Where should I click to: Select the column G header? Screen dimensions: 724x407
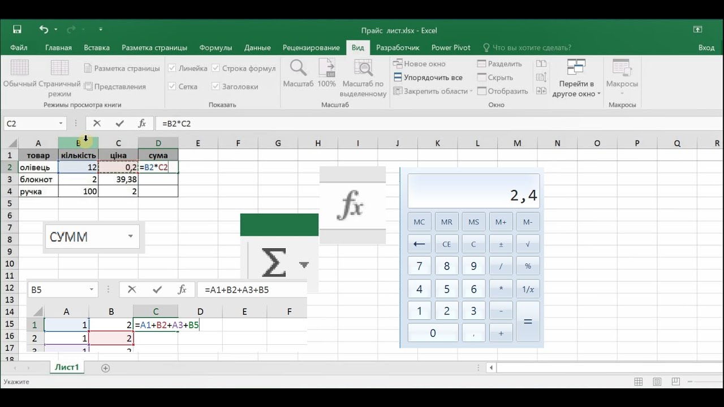click(278, 143)
